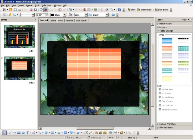Screen dimensions: 193x140
Task: Open OpenOffice Help question mark icon
Action: tap(119, 10)
